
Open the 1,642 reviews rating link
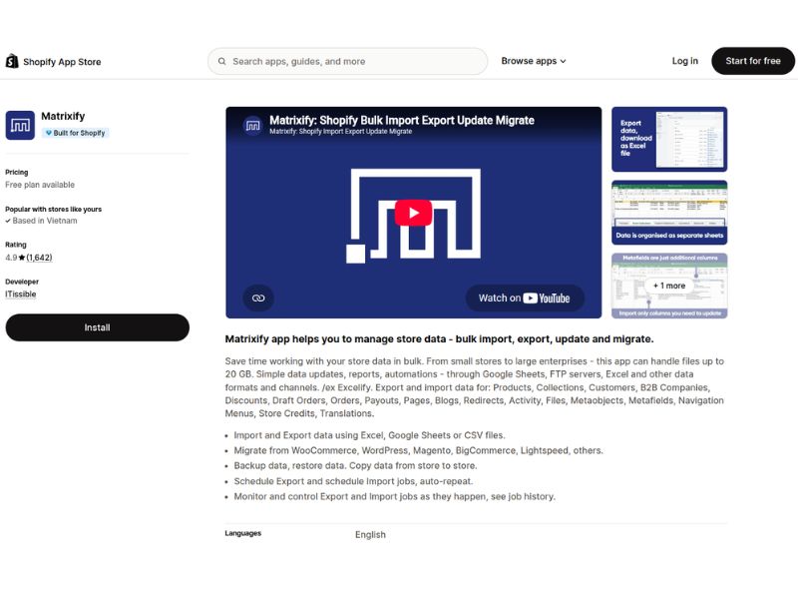coord(39,258)
